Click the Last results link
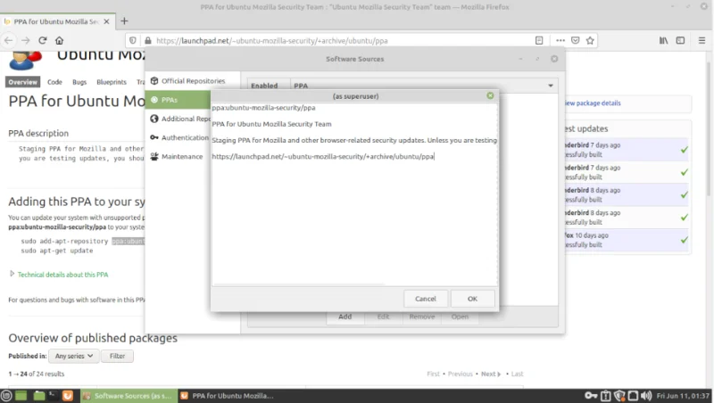Screen dimensions: 714x403 click(x=517, y=374)
